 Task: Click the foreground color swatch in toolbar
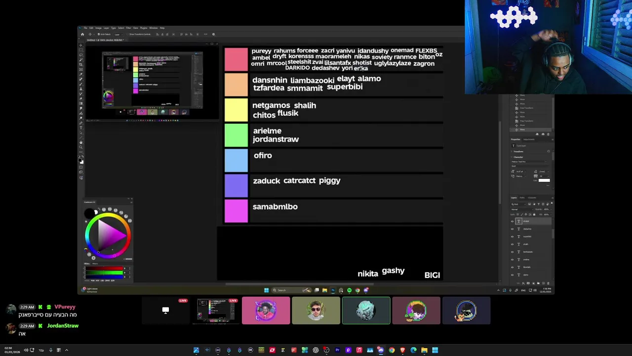pyautogui.click(x=80, y=160)
